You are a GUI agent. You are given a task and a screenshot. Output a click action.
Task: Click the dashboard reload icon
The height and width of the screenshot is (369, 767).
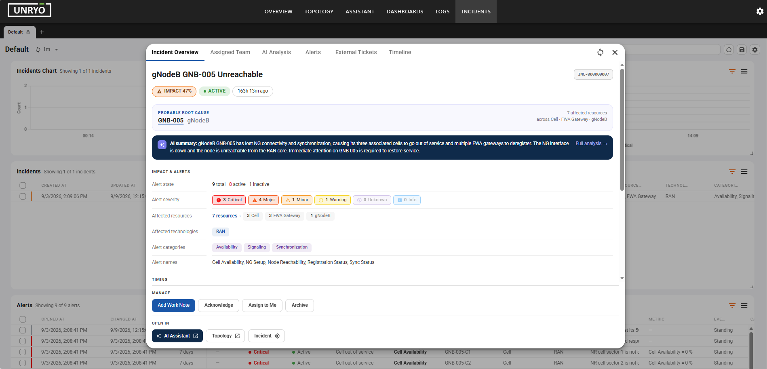tap(729, 50)
